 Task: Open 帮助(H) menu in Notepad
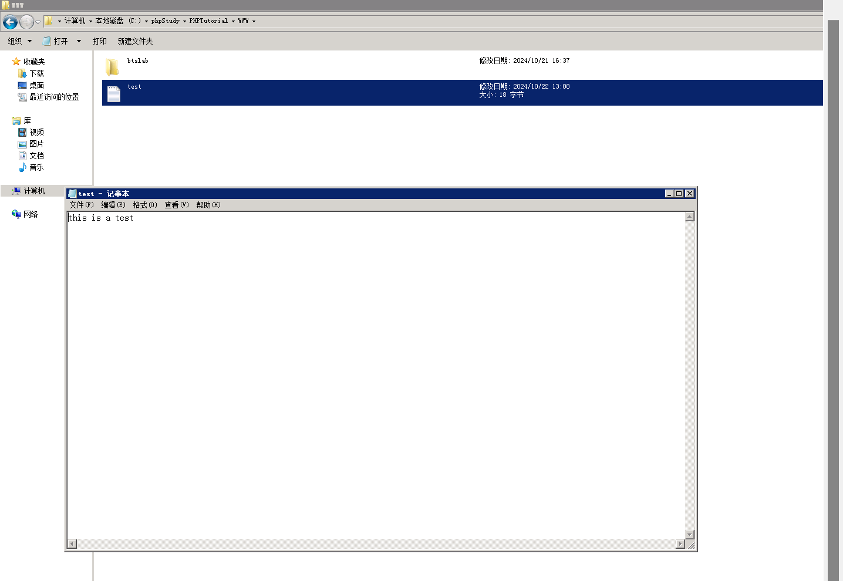208,205
